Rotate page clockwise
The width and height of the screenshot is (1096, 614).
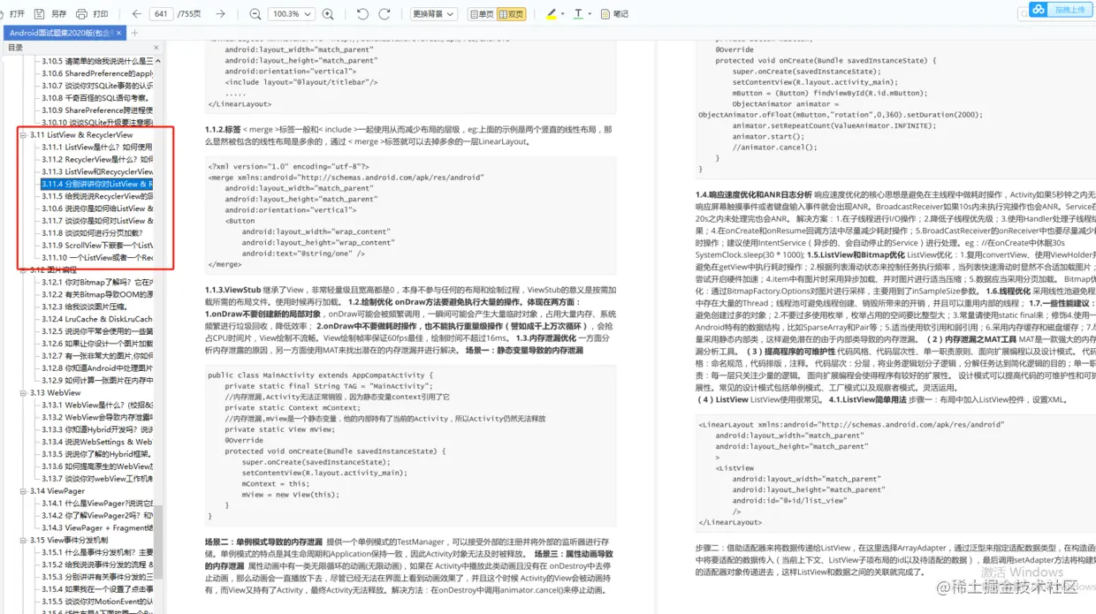(384, 14)
